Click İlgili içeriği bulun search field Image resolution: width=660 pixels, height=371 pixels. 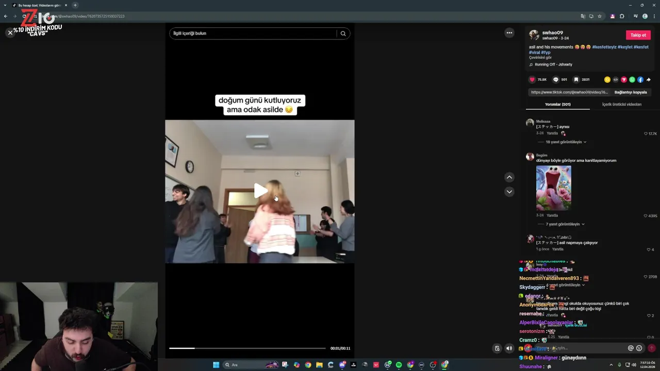click(x=254, y=33)
